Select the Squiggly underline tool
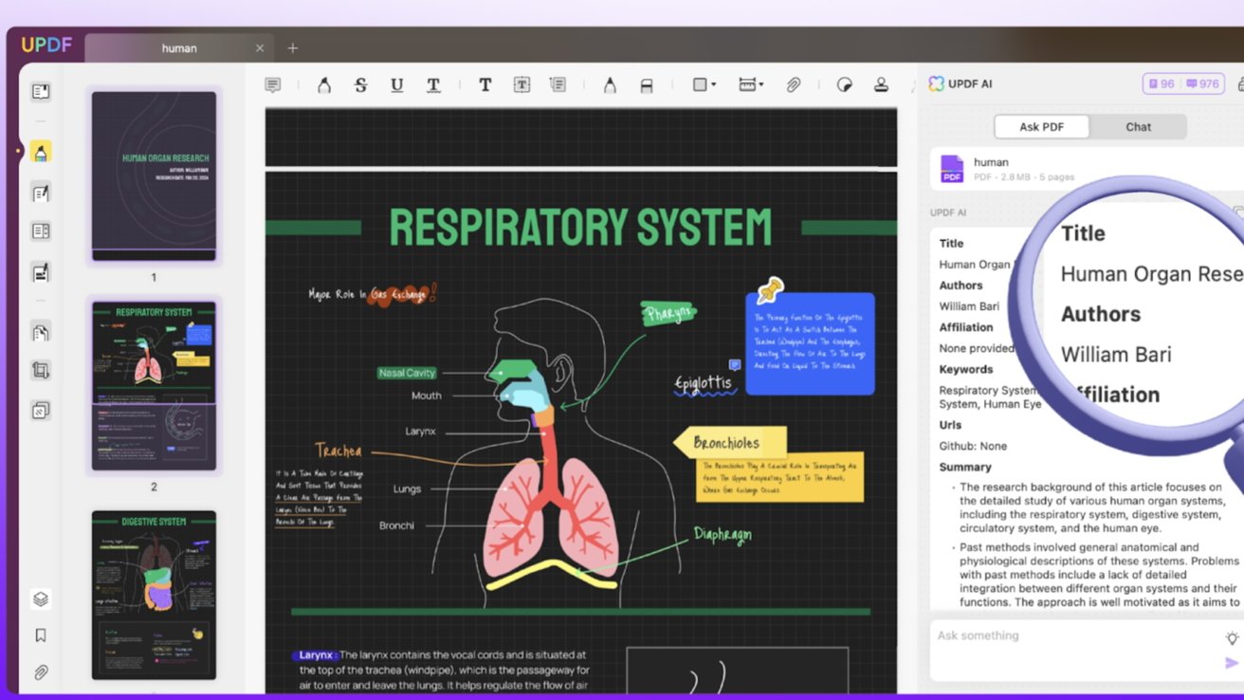This screenshot has width=1244, height=700. (433, 85)
